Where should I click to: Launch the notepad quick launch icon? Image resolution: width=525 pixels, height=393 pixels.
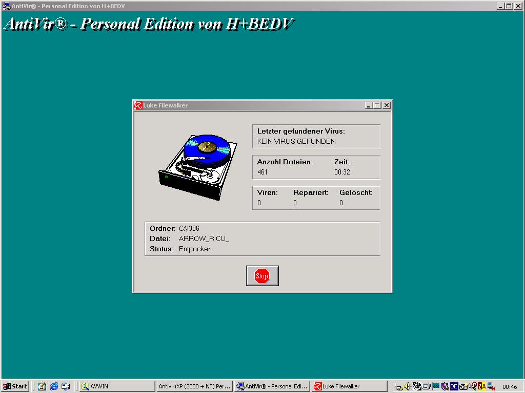(x=42, y=386)
